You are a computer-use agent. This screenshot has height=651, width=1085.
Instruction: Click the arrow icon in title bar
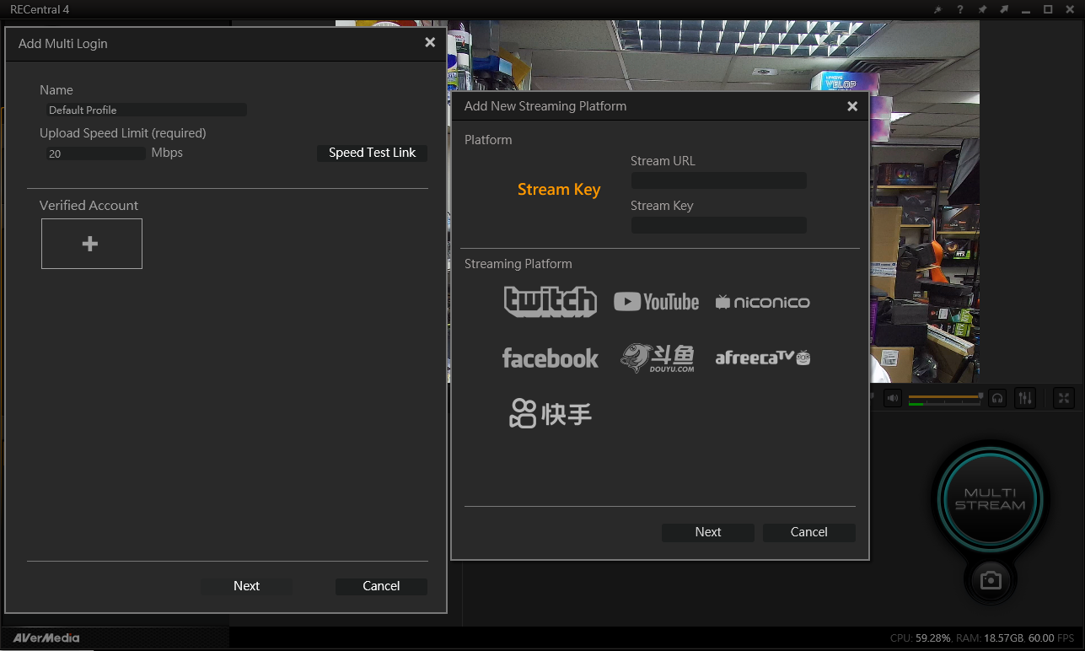point(1004,9)
